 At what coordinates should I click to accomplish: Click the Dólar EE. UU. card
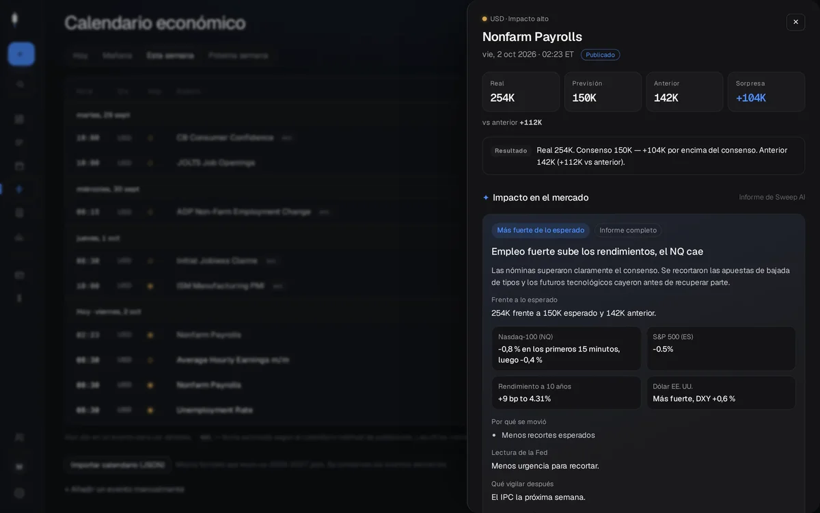pos(721,393)
